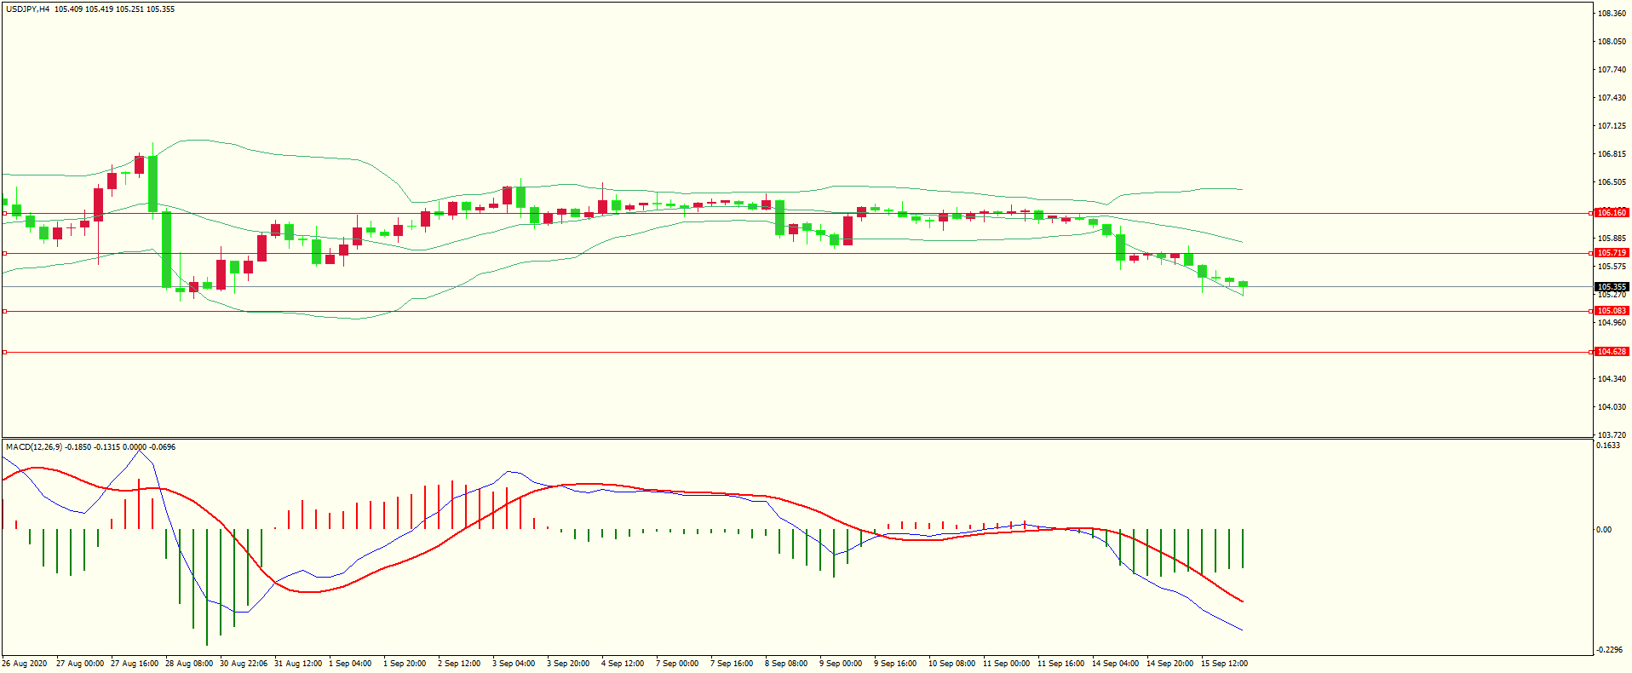1632x673 pixels.
Task: Click the 1 Sep 04:00 time label
Action: tap(350, 664)
